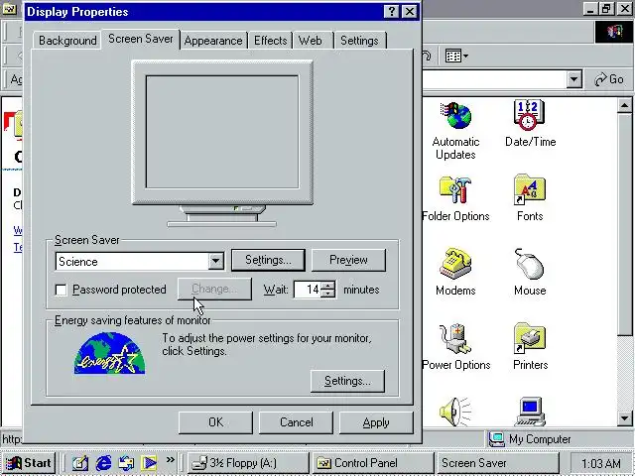Screen dimensions: 635x476
Task: Click the Apply button
Action: [x=376, y=422]
